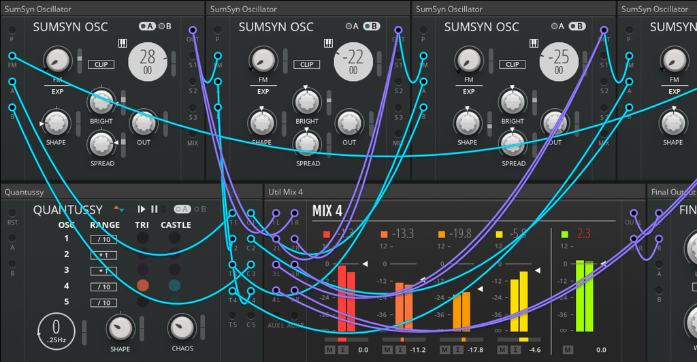Click fader handle triangle on yellow Mix 4 channel
Image resolution: width=697 pixels, height=362 pixels.
pyautogui.click(x=538, y=271)
